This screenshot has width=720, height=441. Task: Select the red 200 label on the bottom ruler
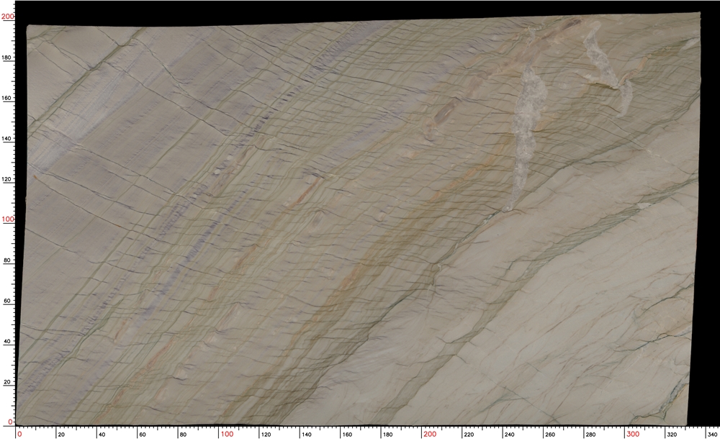pyautogui.click(x=429, y=434)
